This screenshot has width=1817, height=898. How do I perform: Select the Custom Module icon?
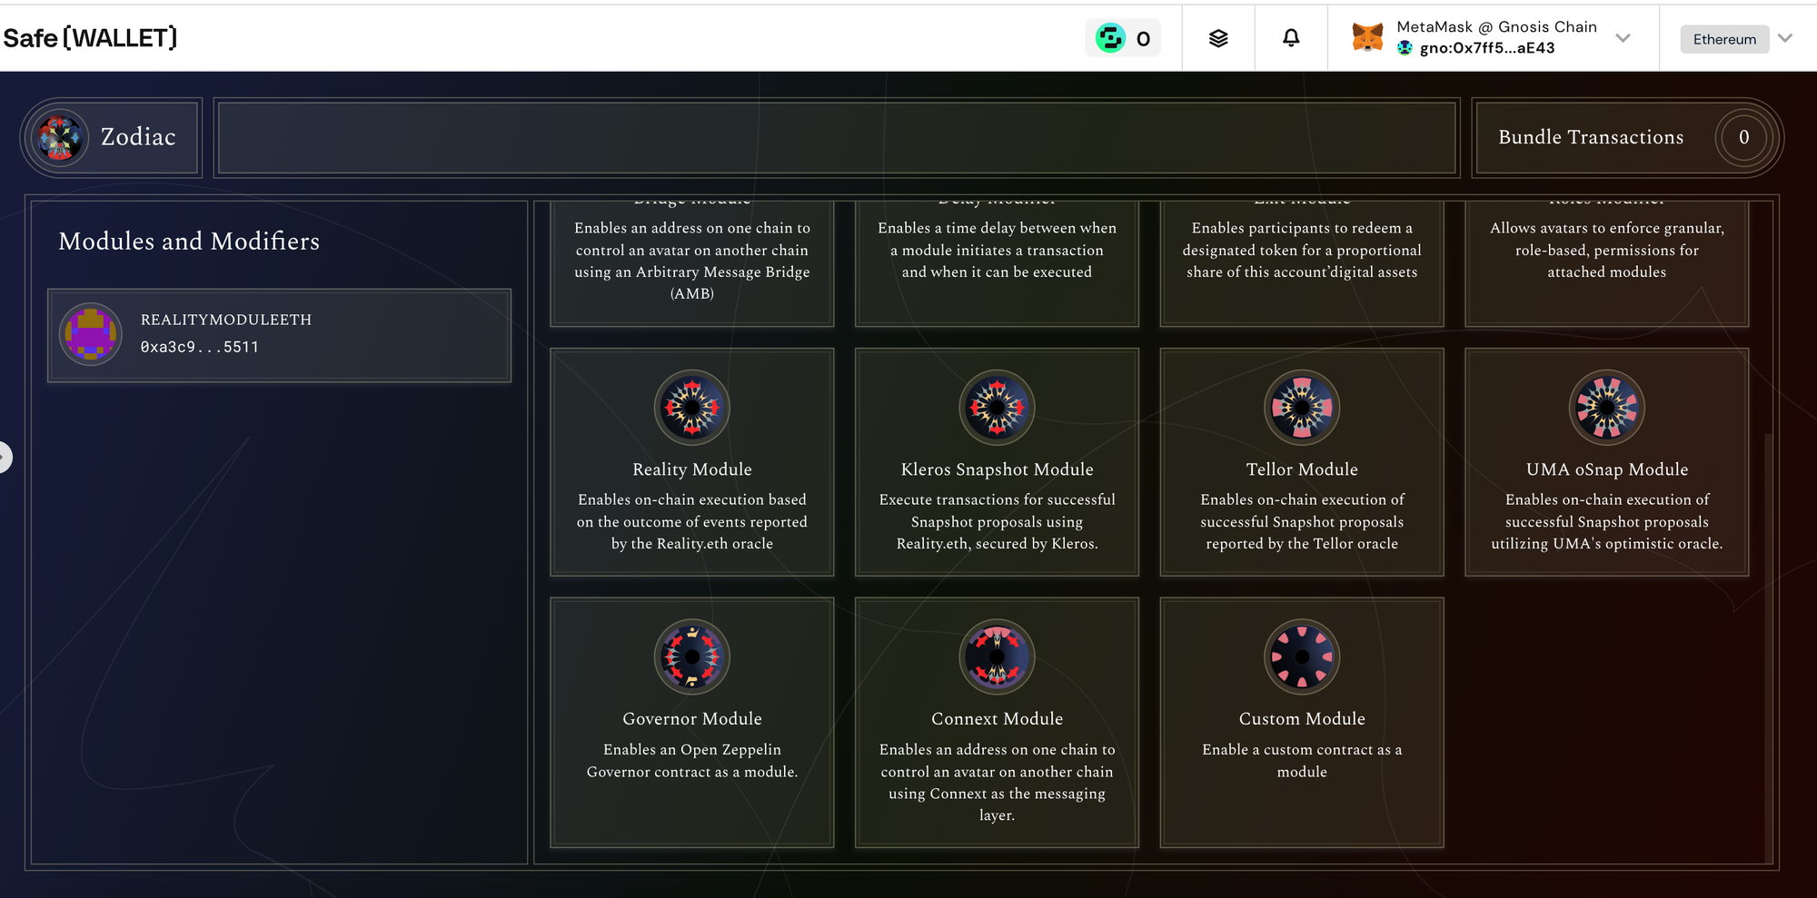1302,656
